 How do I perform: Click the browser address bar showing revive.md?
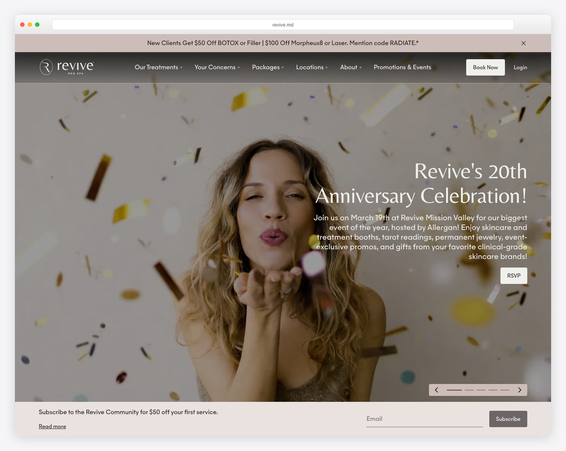coord(283,24)
